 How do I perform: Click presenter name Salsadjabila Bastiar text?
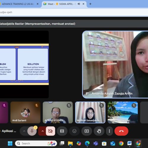(12, 24)
